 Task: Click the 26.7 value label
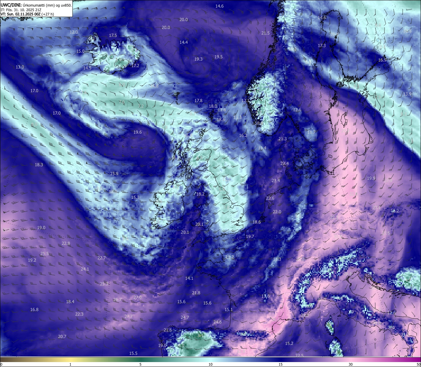[117, 300]
